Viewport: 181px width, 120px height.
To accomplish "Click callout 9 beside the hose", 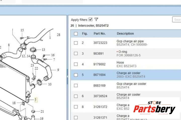I will [x=58, y=70].
